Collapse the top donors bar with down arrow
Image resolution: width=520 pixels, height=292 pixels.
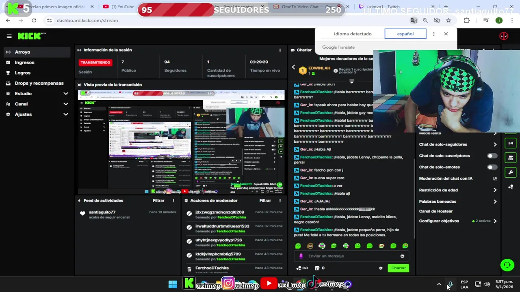click(x=352, y=81)
